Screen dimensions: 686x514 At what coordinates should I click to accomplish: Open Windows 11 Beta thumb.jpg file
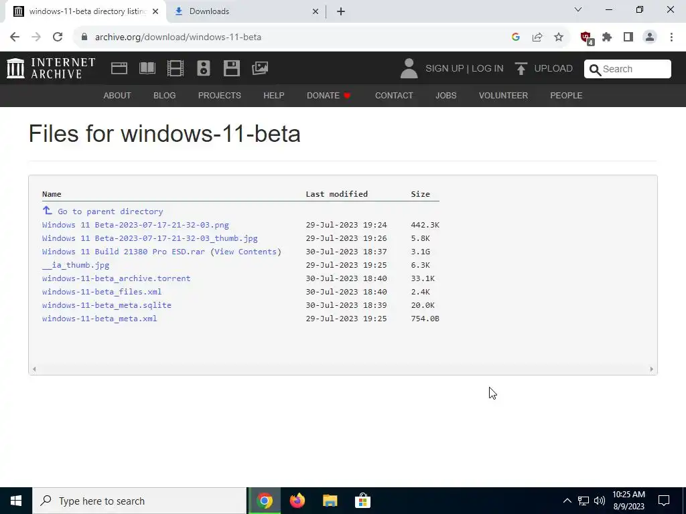click(150, 238)
